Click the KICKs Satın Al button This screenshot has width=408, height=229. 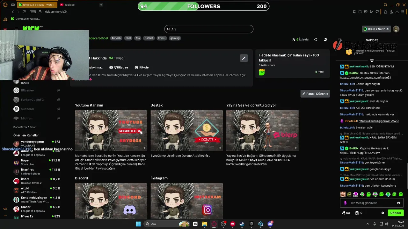(376, 29)
